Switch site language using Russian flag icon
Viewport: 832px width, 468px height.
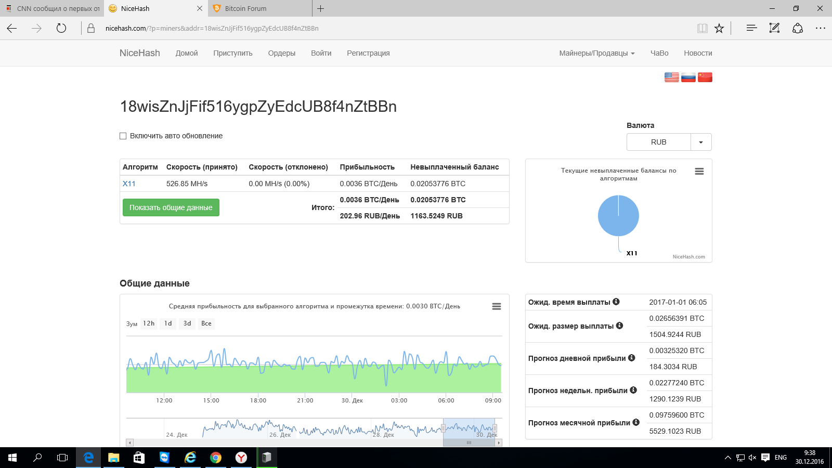[688, 77]
